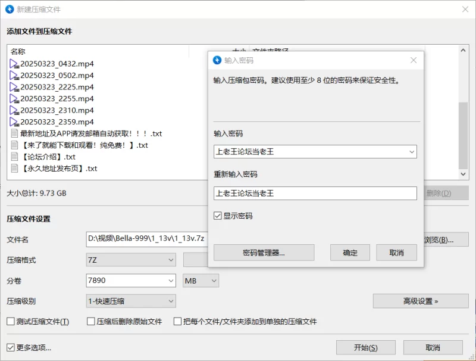Close the 新建压缩文件 window
The image size is (476, 361).
click(x=465, y=10)
